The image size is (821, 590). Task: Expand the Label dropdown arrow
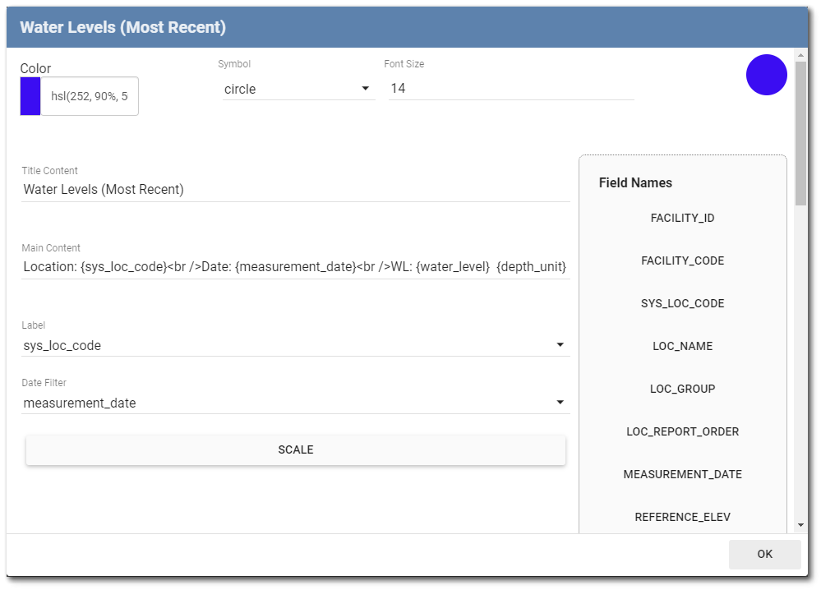pyautogui.click(x=560, y=345)
